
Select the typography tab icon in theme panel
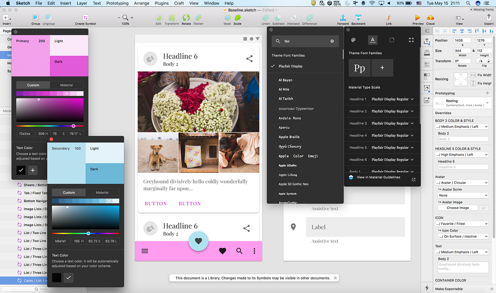(372, 40)
